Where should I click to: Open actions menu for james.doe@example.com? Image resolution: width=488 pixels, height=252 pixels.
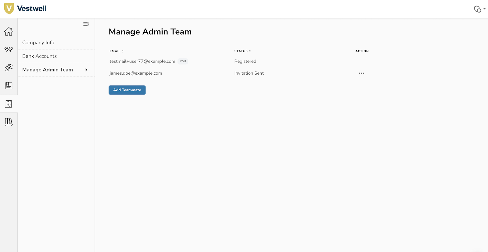coord(361,73)
